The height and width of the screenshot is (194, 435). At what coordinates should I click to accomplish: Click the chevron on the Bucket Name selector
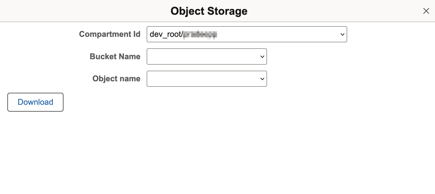tap(262, 56)
